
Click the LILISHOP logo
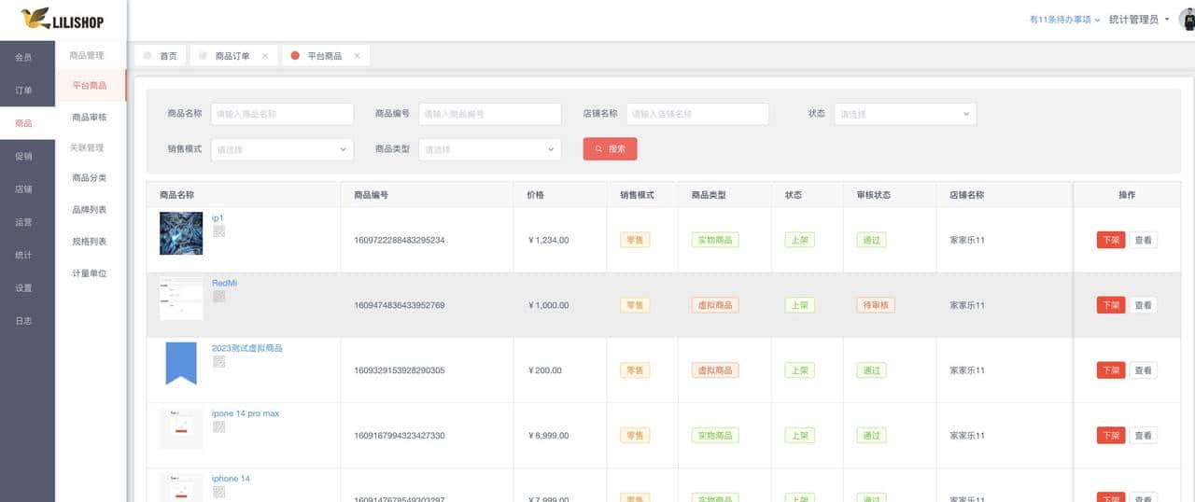pyautogui.click(x=62, y=19)
